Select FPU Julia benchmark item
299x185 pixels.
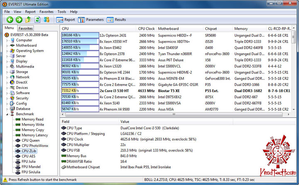pos(29,162)
